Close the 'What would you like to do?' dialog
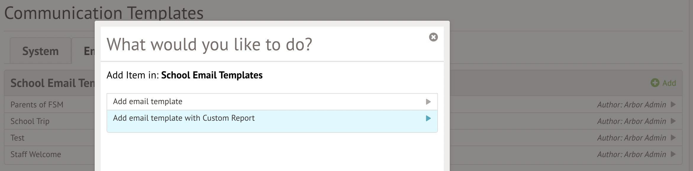 point(433,37)
